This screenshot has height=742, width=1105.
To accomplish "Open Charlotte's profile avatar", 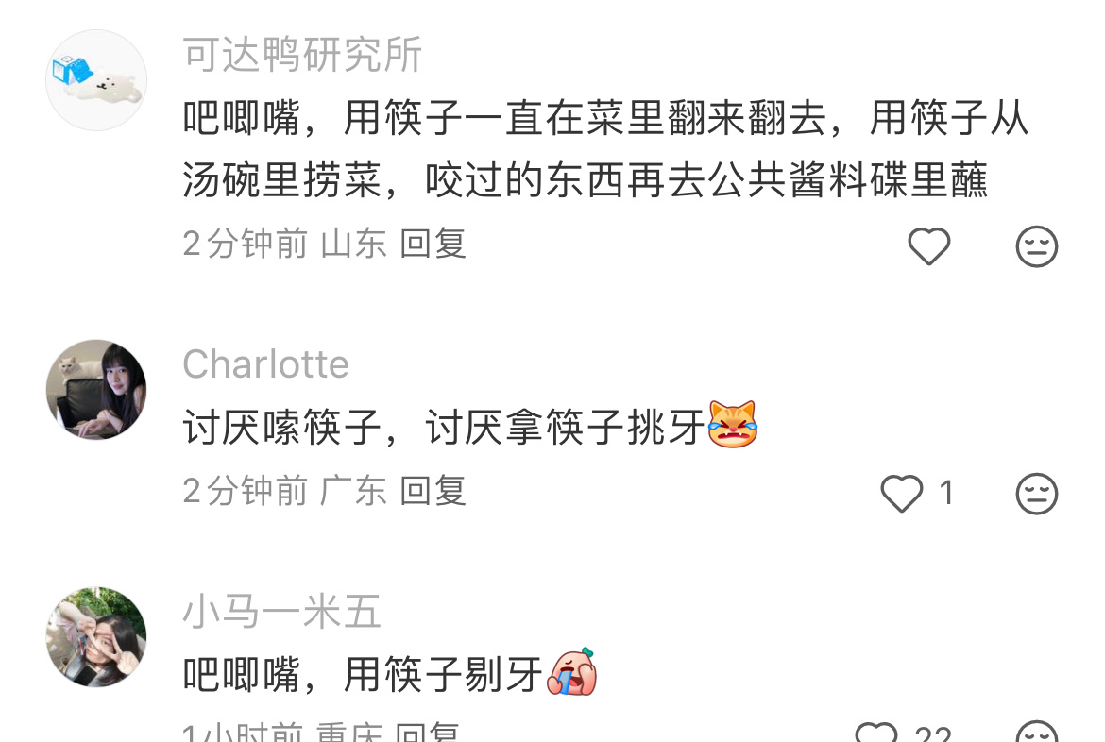I will (96, 390).
